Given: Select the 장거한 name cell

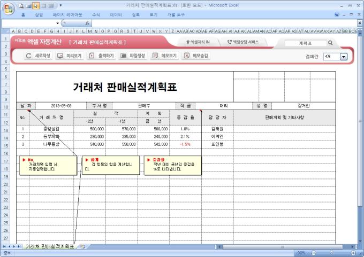Looking at the screenshot, I should tap(304, 106).
